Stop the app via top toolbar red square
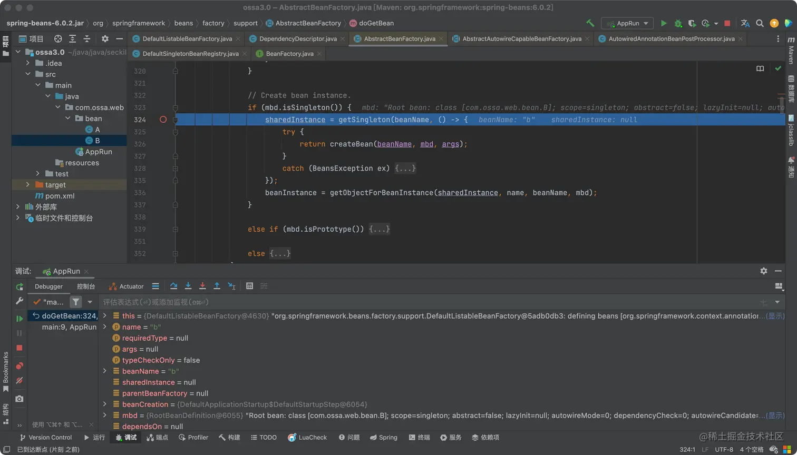Screen dimensions: 797x455 pyautogui.click(x=727, y=23)
